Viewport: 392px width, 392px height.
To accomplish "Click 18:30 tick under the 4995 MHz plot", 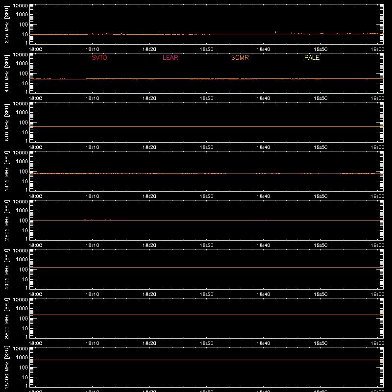I will (x=206, y=294).
